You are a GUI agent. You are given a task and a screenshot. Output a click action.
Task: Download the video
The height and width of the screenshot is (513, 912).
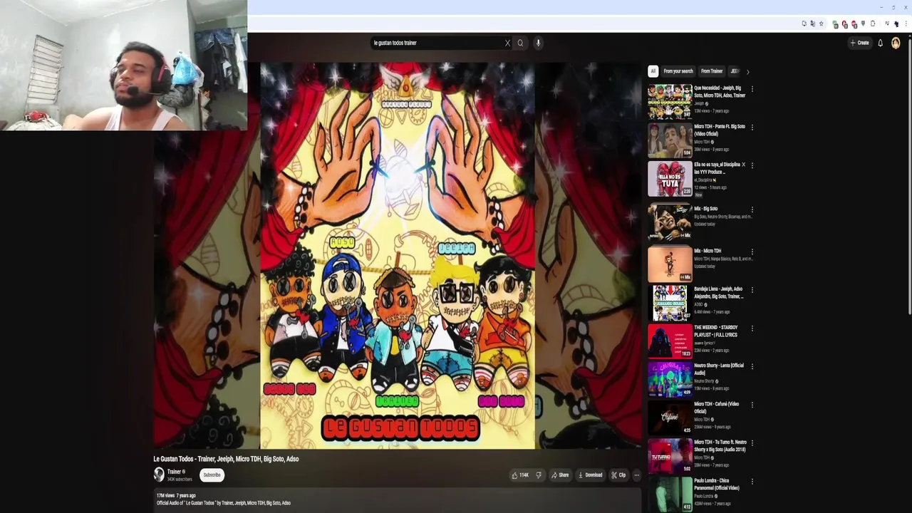[590, 475]
